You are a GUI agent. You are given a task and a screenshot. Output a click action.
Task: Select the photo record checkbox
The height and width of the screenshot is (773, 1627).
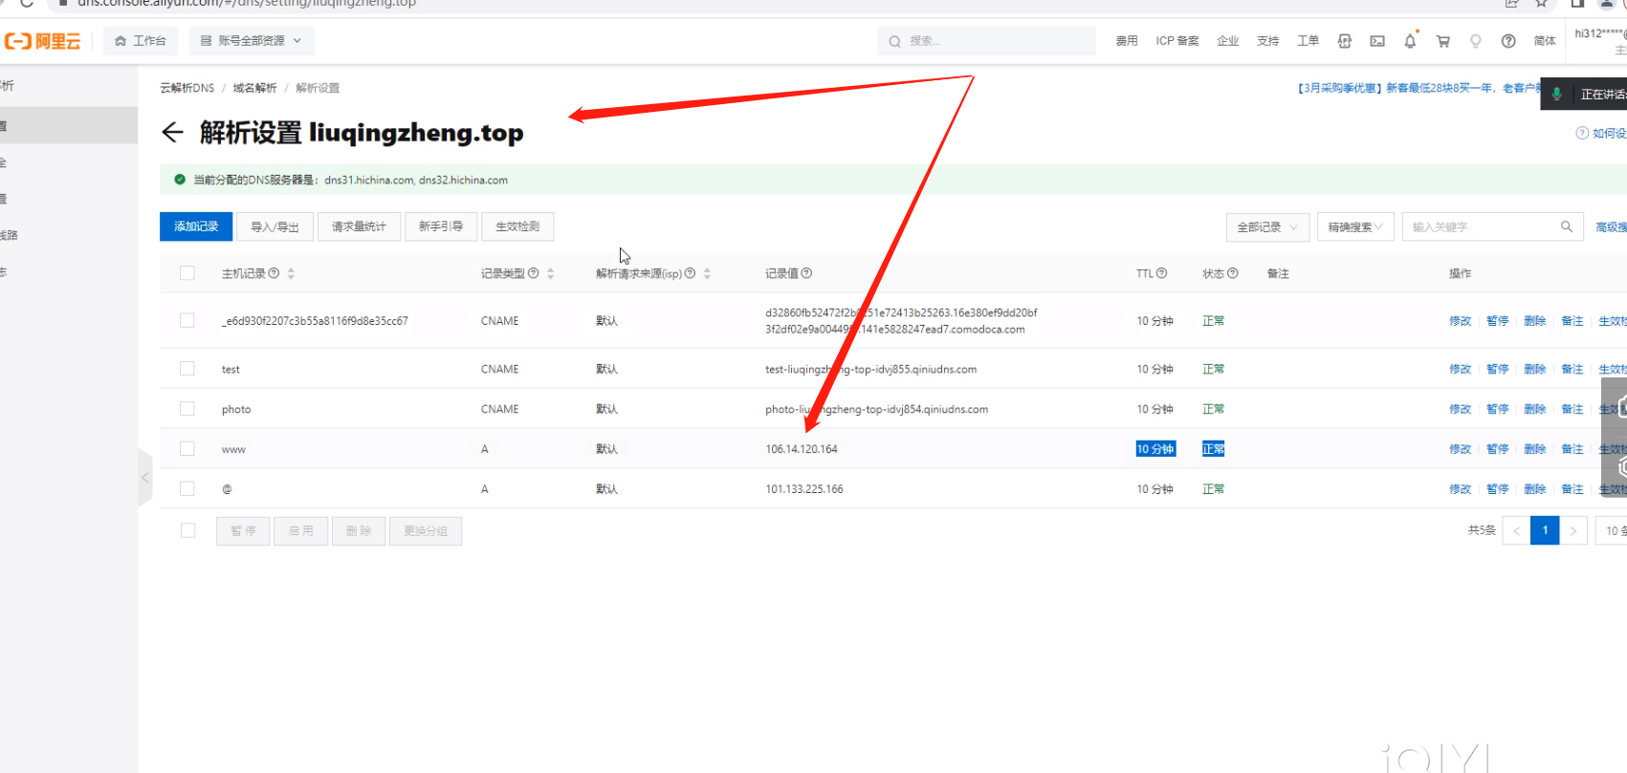point(187,409)
